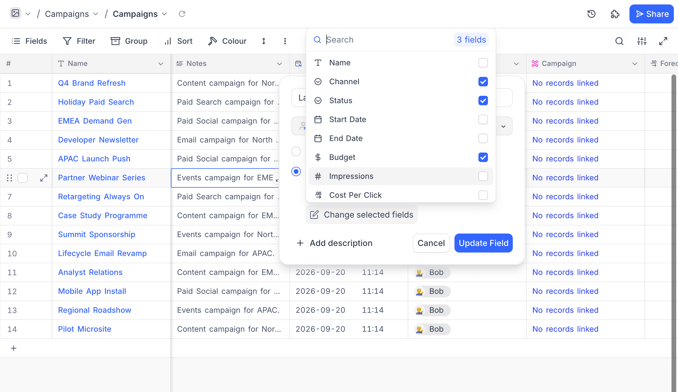Expand the Name column dropdown arrow
This screenshot has width=678, height=392.
pos(161,64)
